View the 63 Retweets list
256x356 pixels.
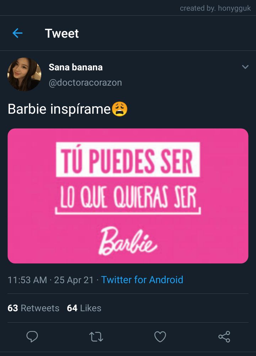(x=33, y=308)
